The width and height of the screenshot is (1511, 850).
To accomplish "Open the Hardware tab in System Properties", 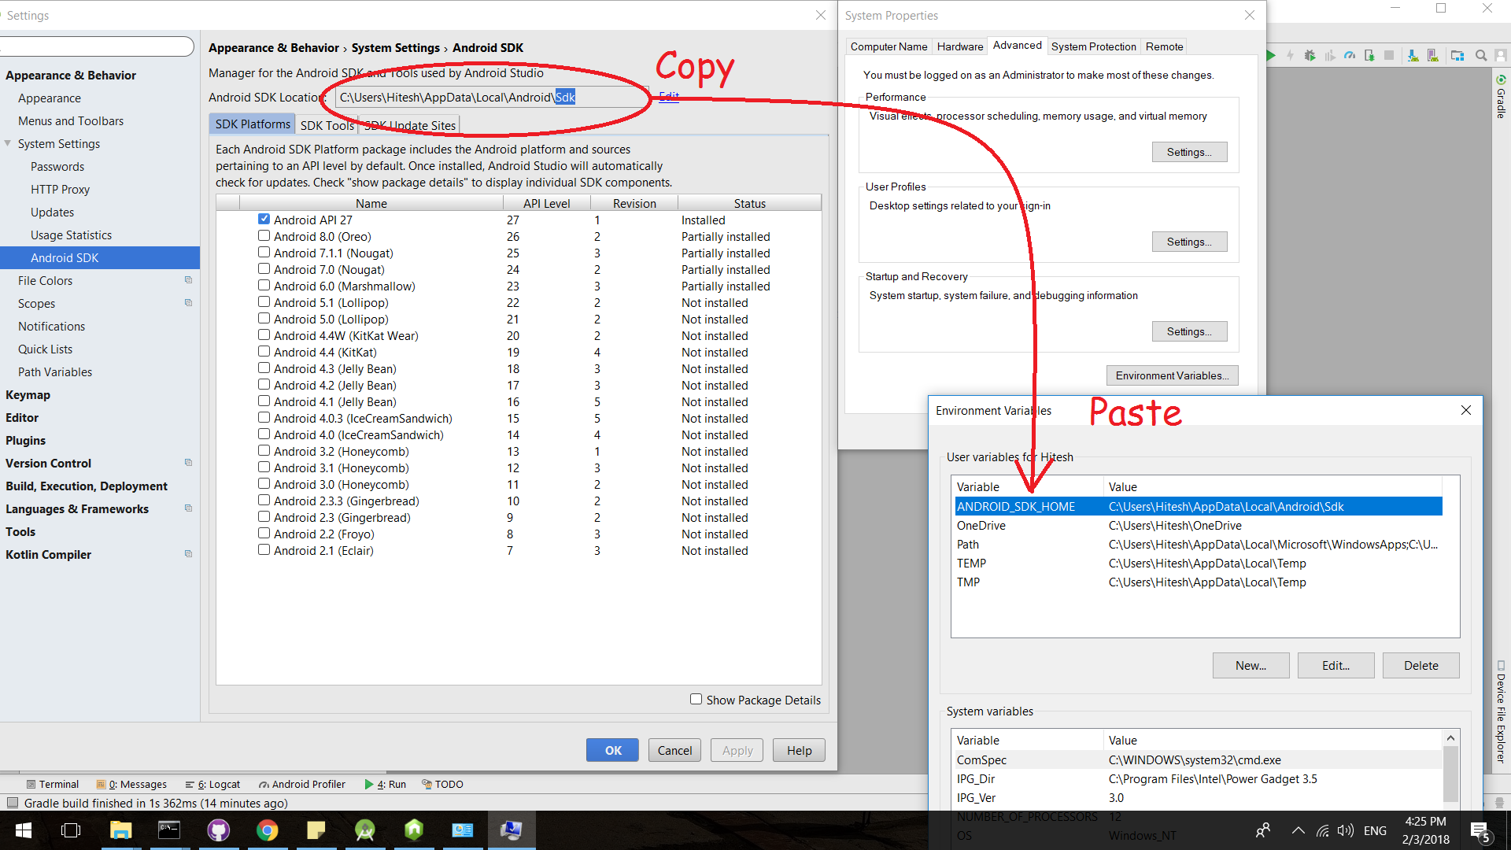I will (x=959, y=46).
